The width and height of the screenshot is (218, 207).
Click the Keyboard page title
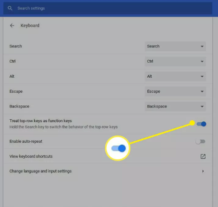click(x=30, y=26)
